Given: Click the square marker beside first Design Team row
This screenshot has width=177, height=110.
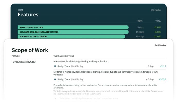Looking at the screenshot, I should (x=55, y=66).
